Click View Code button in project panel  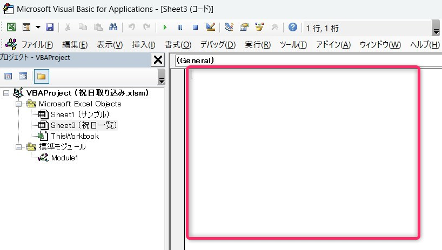8,76
